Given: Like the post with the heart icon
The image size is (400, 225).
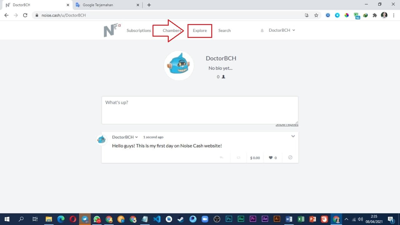Looking at the screenshot, I should [271, 158].
